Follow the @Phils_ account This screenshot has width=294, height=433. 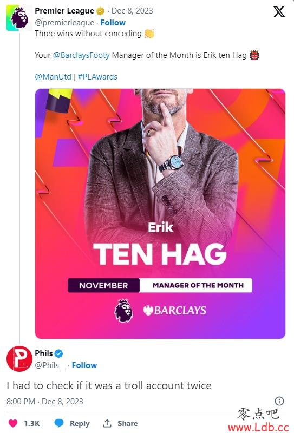(x=84, y=365)
